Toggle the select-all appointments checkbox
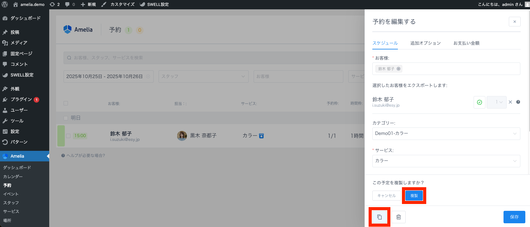530x227 pixels. 66,103
